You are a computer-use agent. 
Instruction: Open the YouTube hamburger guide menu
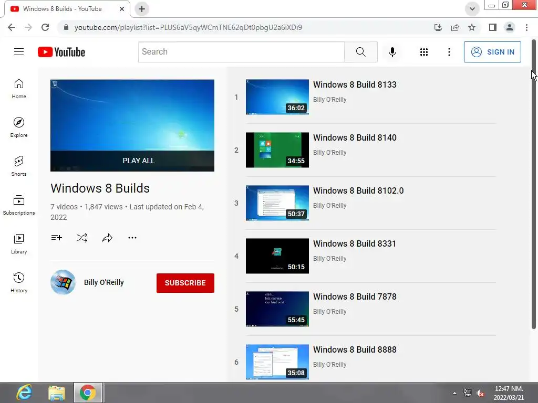coord(19,52)
